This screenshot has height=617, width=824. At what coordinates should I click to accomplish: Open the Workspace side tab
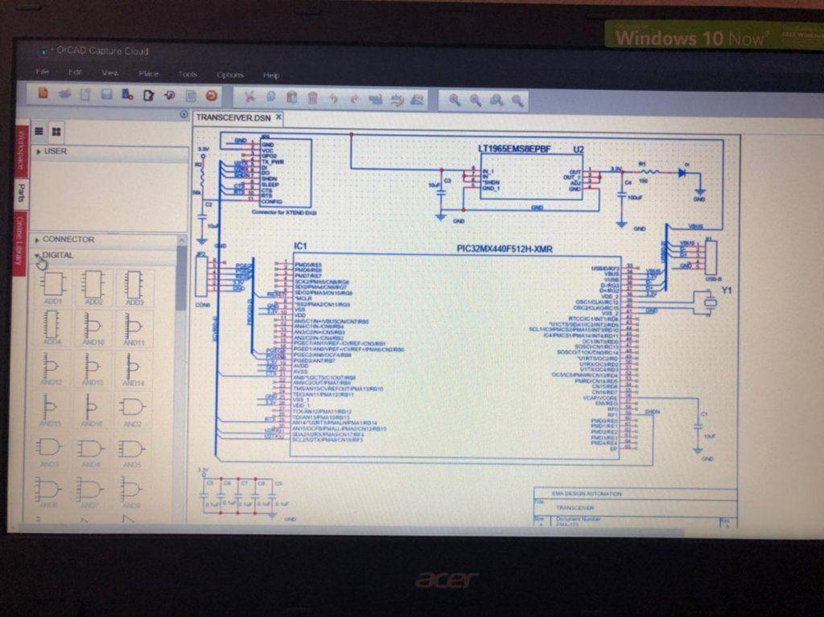[x=22, y=151]
